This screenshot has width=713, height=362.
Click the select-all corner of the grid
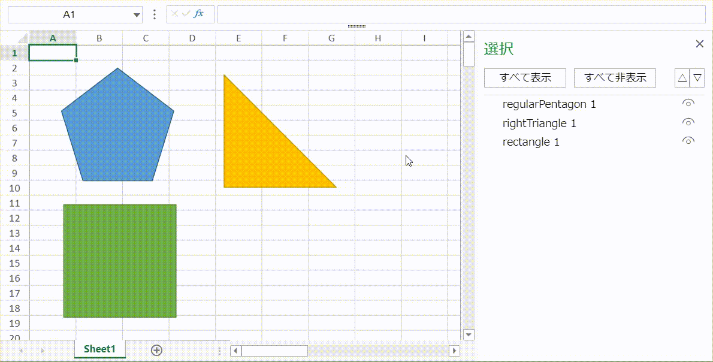click(22, 38)
